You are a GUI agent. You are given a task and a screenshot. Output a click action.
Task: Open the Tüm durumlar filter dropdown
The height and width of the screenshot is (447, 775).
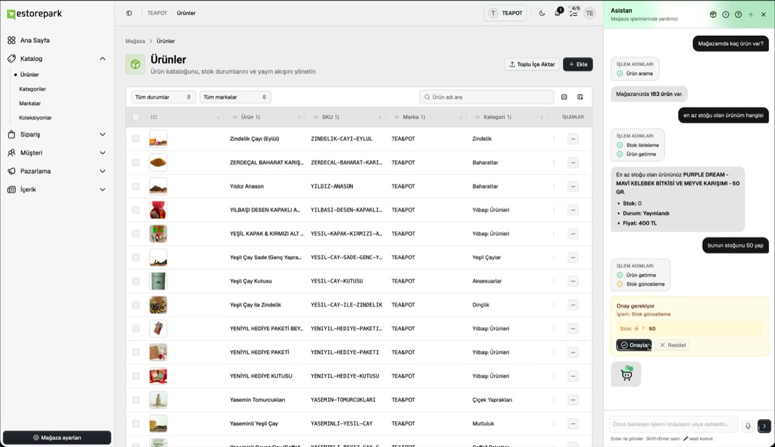point(163,97)
